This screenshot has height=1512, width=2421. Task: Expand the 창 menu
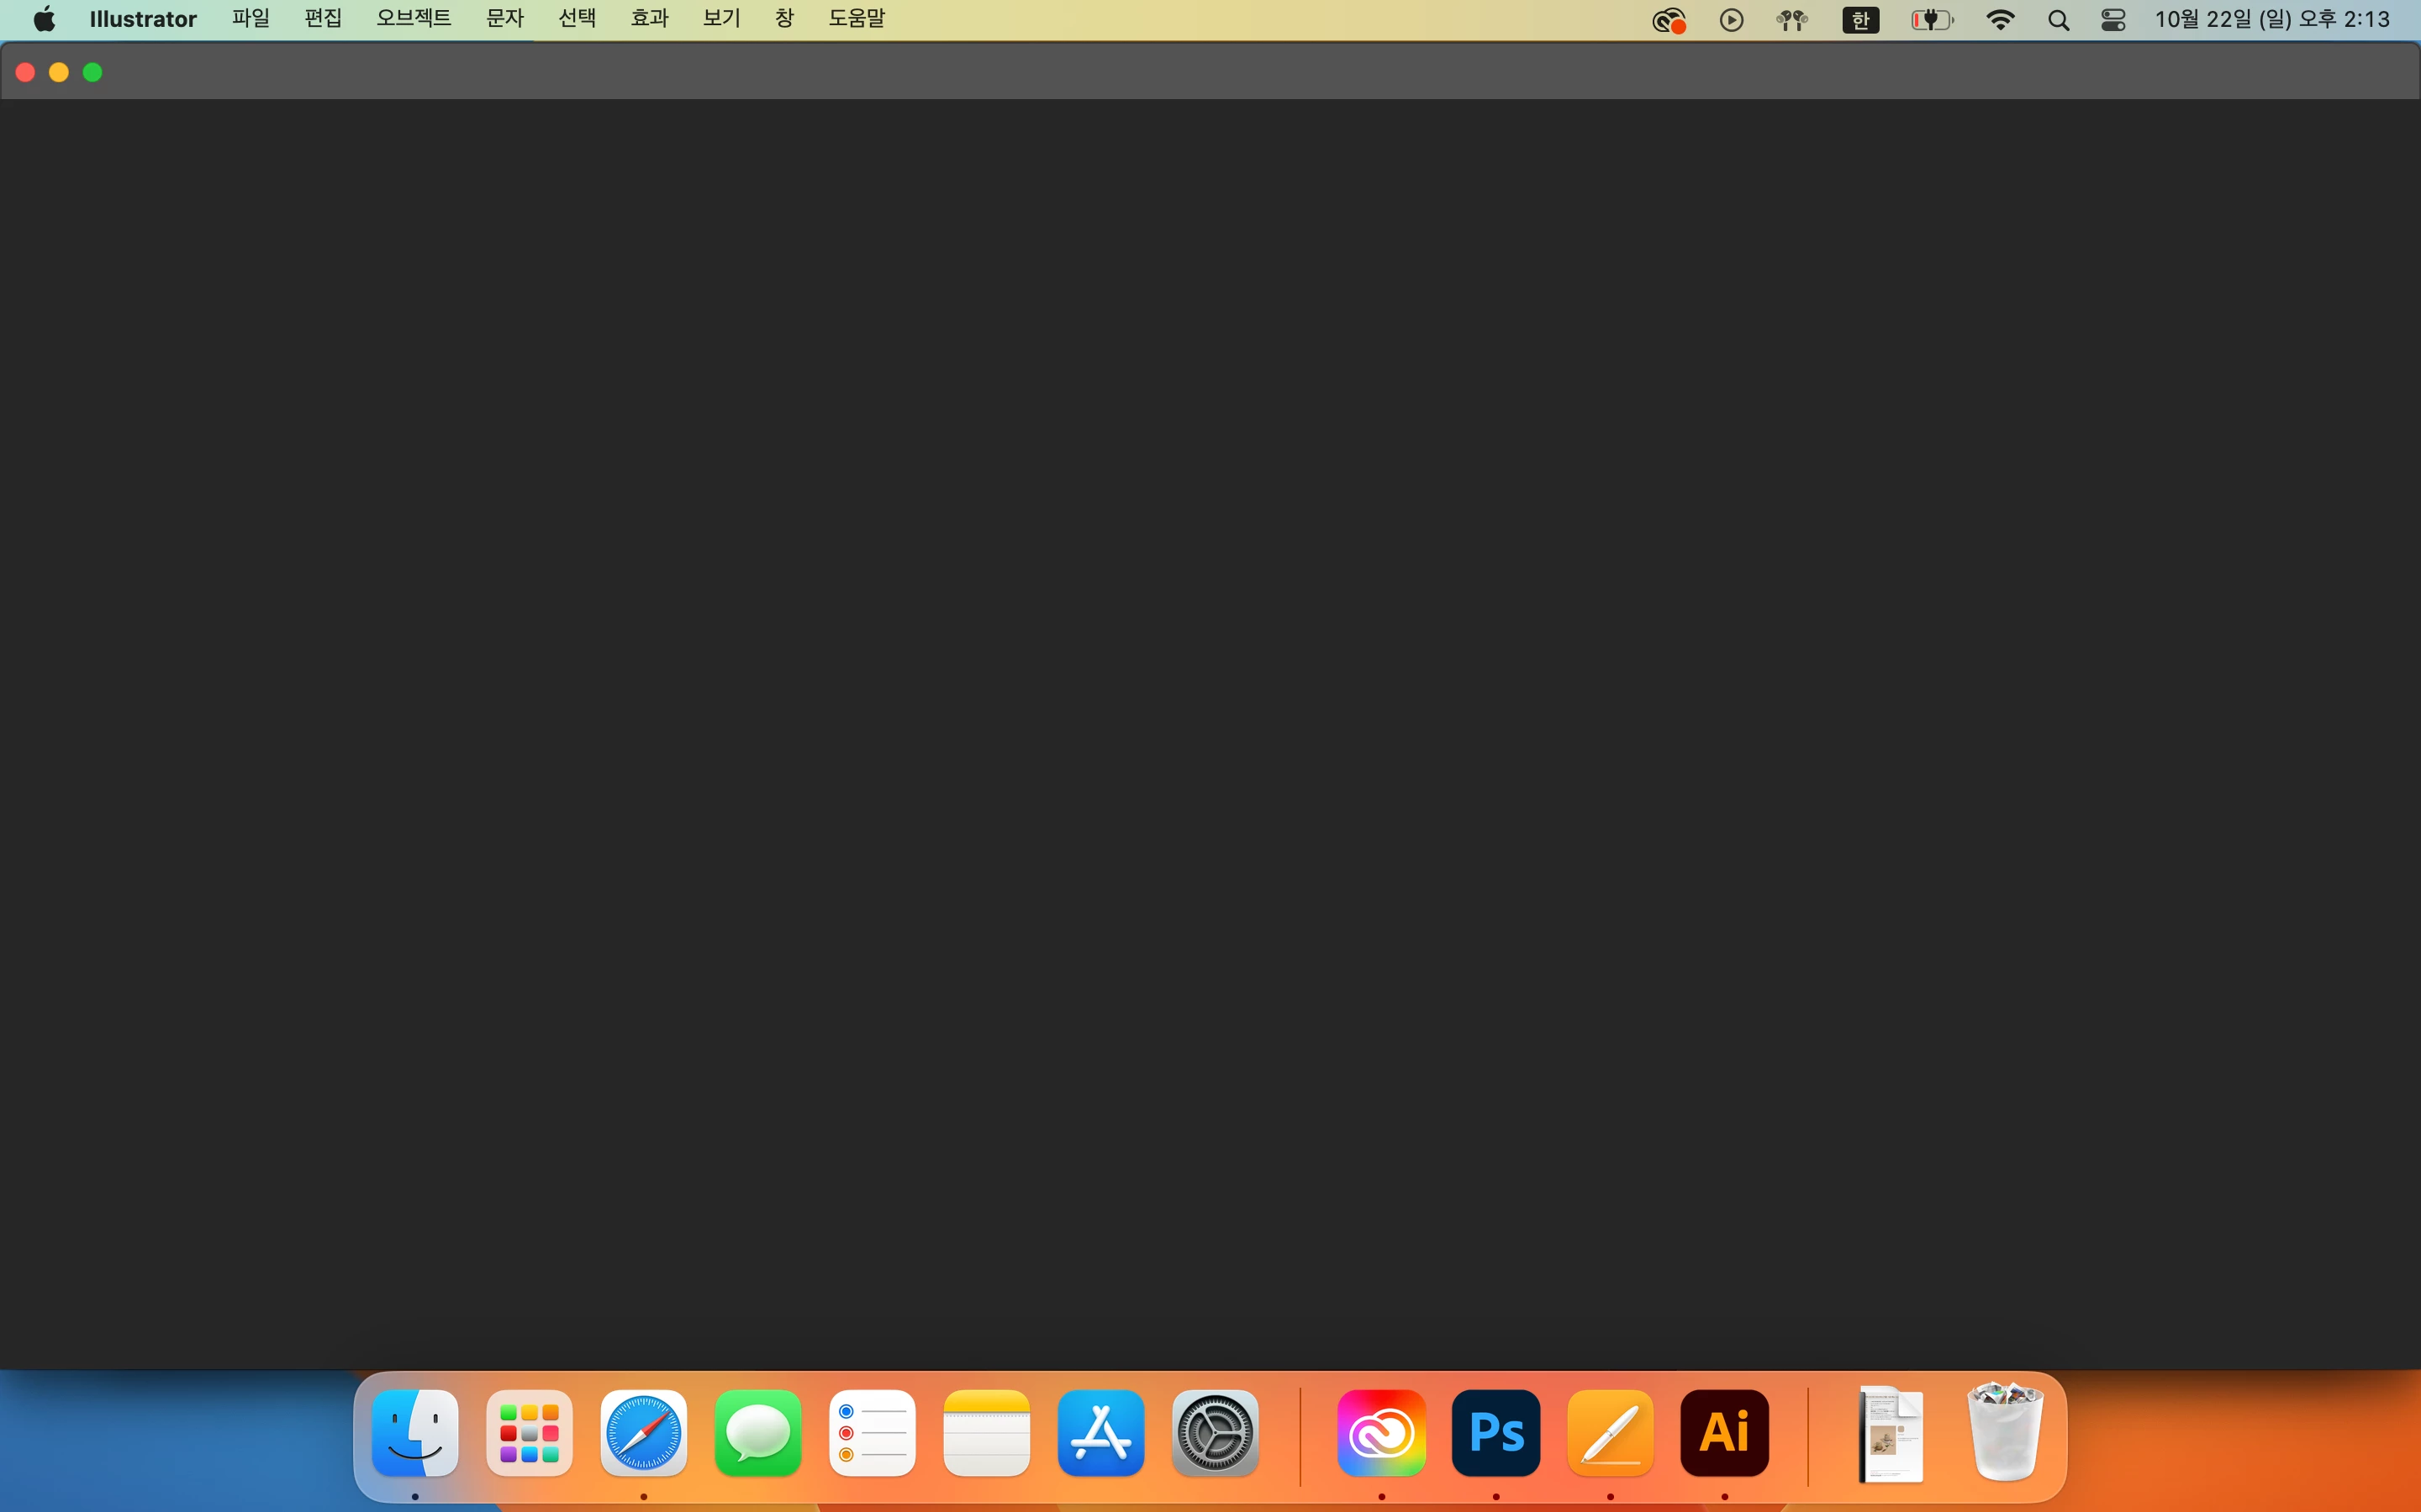pyautogui.click(x=784, y=19)
